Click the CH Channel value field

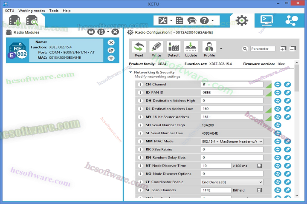(232, 84)
